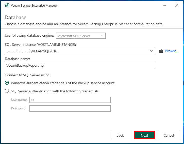
Task: Click the 'Username:' label
Action: tap(19, 100)
